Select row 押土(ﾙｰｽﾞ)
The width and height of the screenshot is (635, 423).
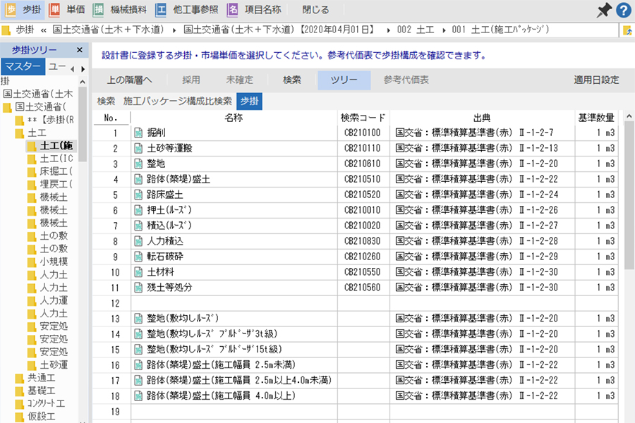(355, 210)
